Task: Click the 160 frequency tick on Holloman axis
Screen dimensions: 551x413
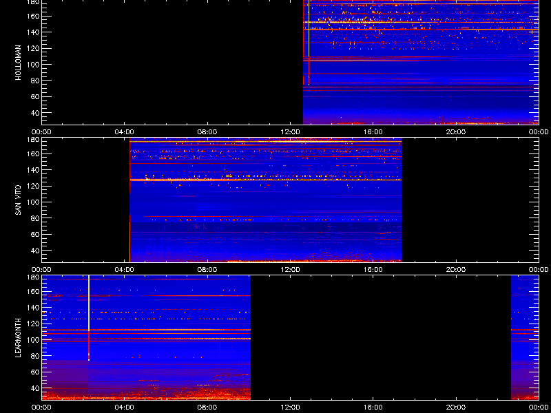Action: pos(34,16)
